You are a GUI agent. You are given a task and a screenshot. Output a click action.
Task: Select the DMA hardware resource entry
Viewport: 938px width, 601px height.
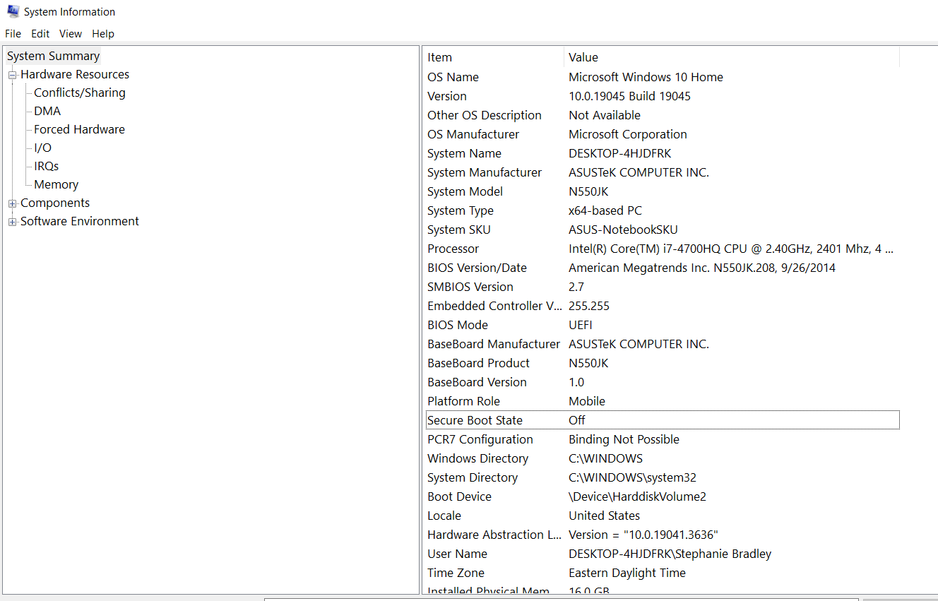tap(47, 110)
